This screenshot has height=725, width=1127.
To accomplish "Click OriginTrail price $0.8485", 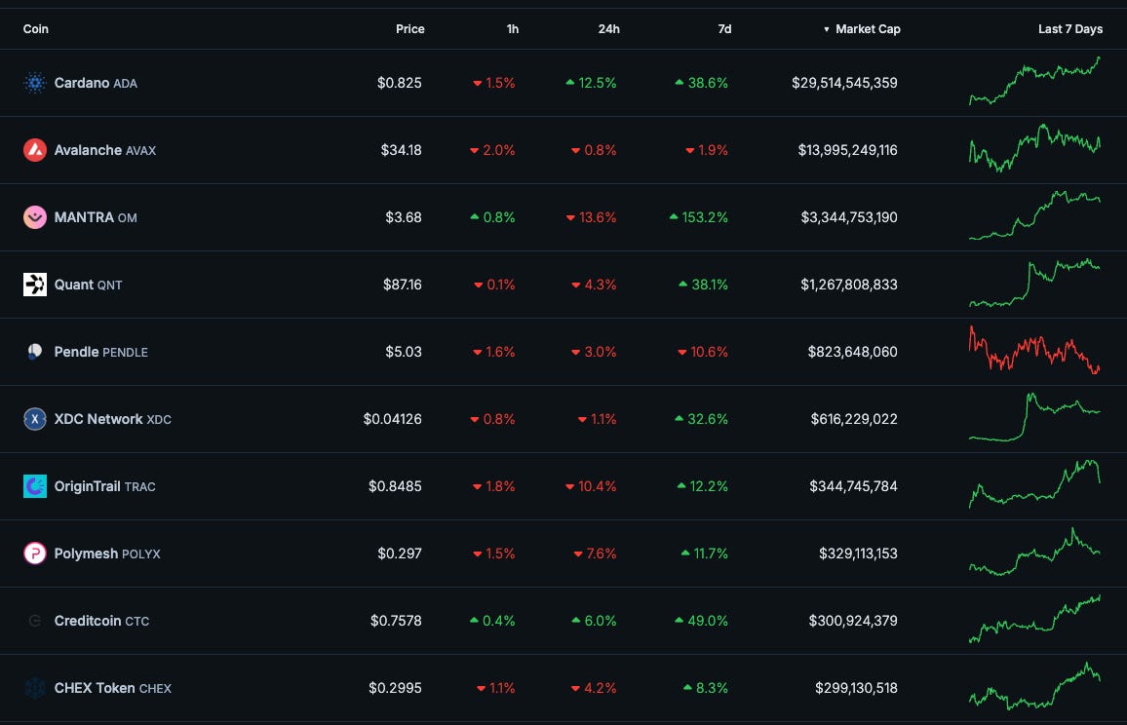I will click(395, 486).
